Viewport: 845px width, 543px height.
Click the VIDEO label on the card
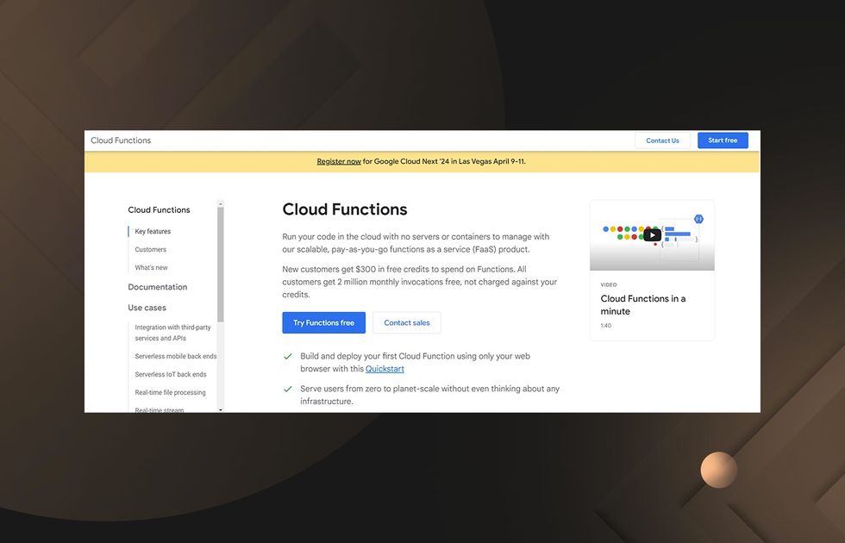pyautogui.click(x=609, y=285)
